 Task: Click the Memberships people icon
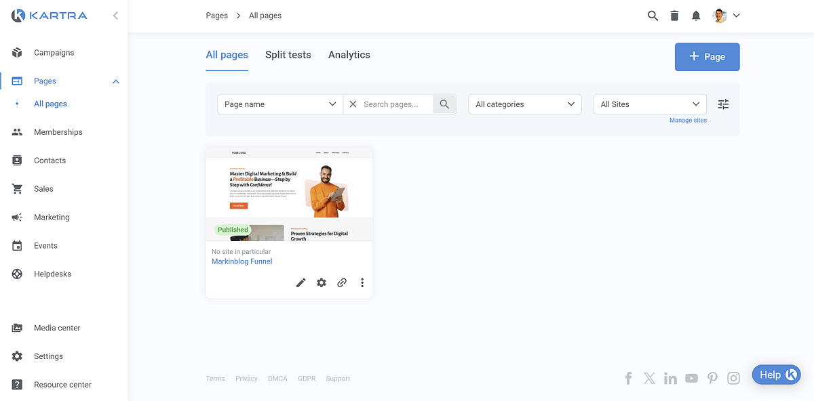click(x=17, y=132)
